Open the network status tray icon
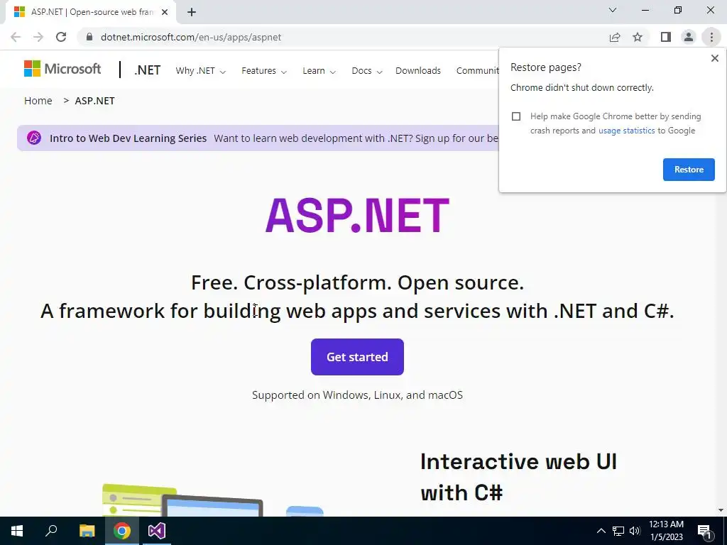 click(618, 531)
